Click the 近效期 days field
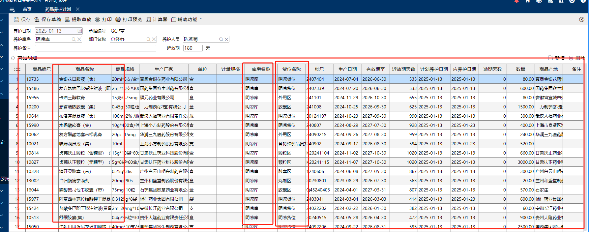The height and width of the screenshot is (232, 589). click(x=193, y=48)
